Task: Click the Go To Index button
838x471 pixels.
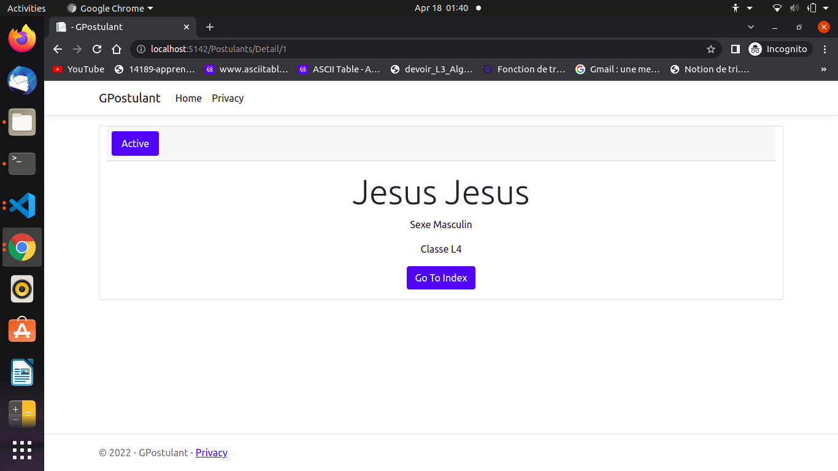Action: 440,278
